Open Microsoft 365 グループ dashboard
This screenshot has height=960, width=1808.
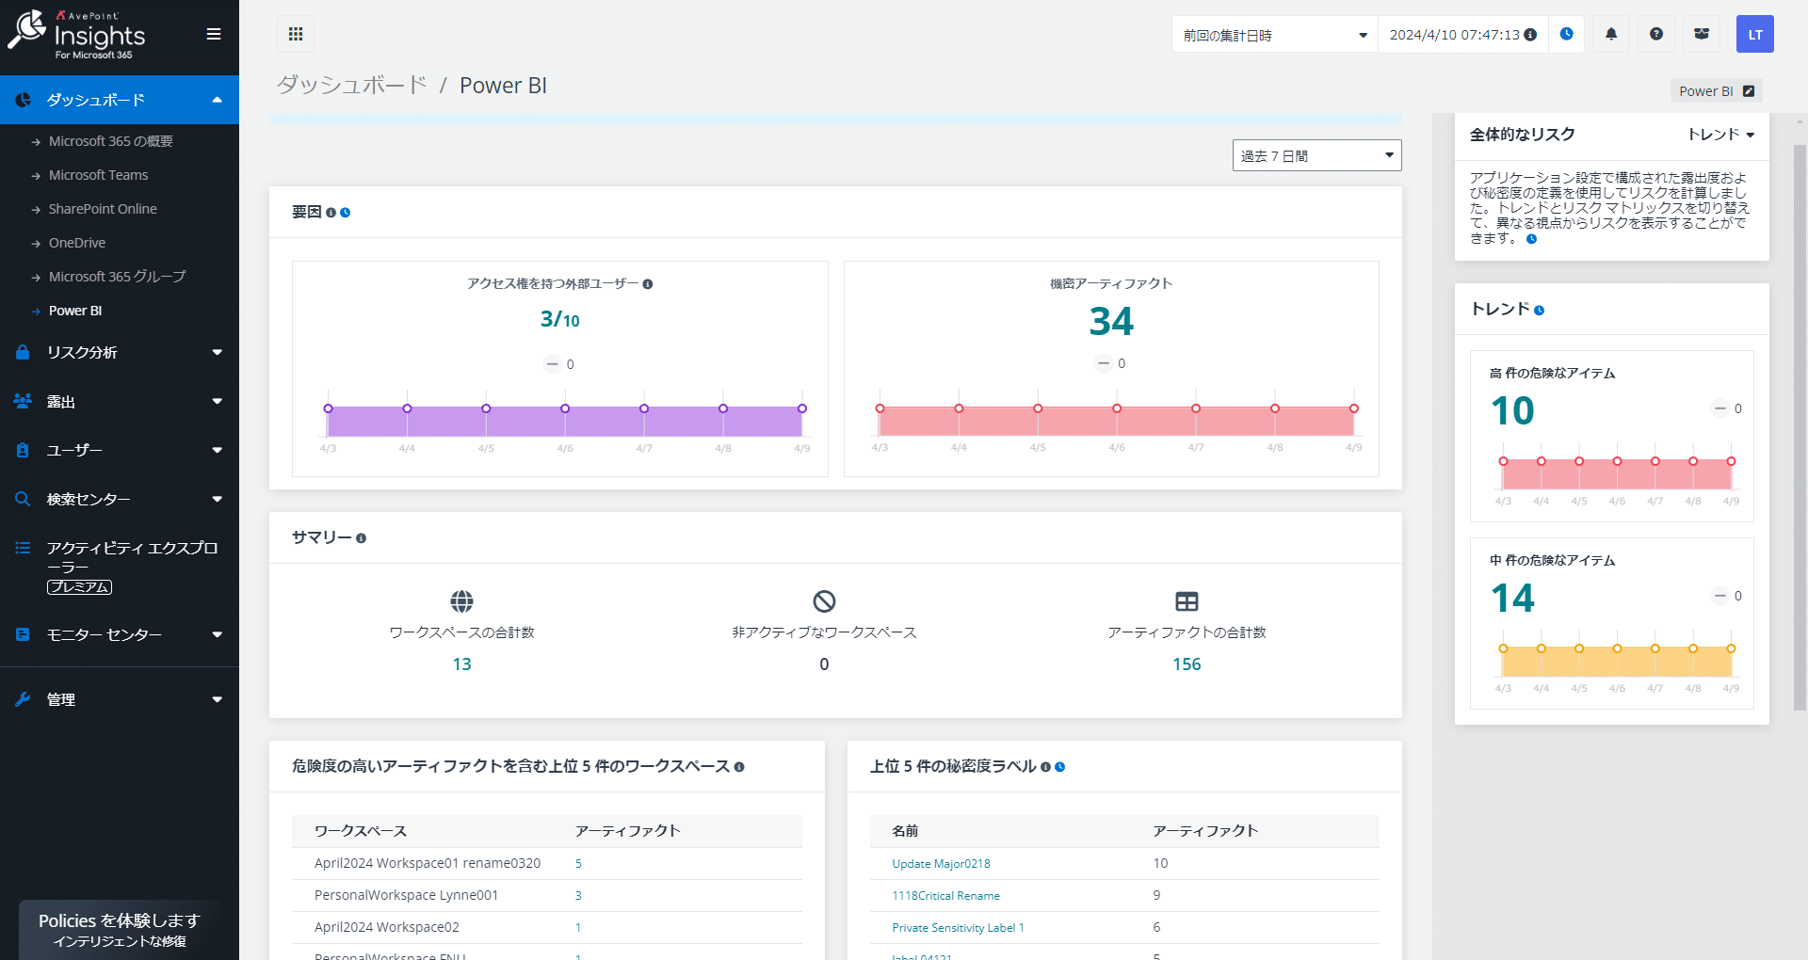tap(117, 277)
